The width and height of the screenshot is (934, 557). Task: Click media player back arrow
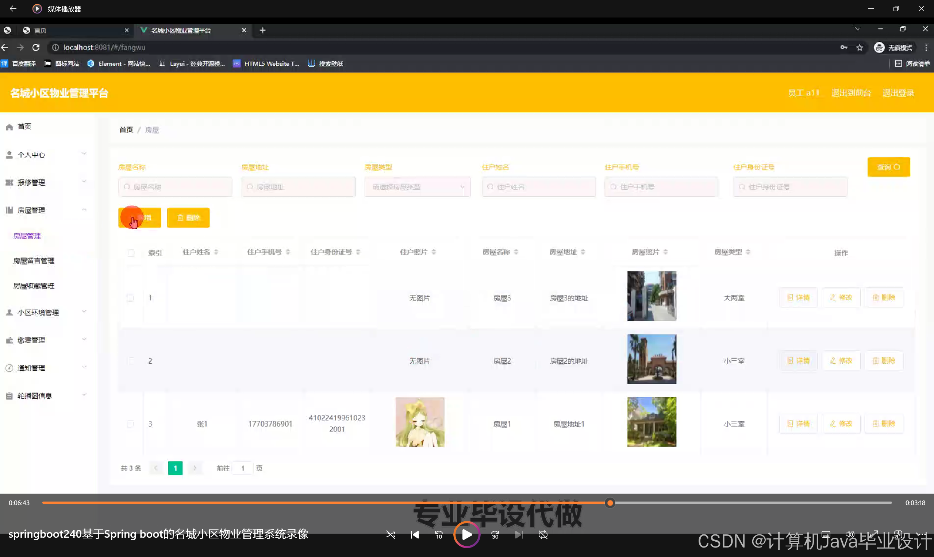(x=13, y=8)
